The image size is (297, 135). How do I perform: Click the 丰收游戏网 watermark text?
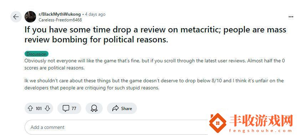click(x=261, y=121)
